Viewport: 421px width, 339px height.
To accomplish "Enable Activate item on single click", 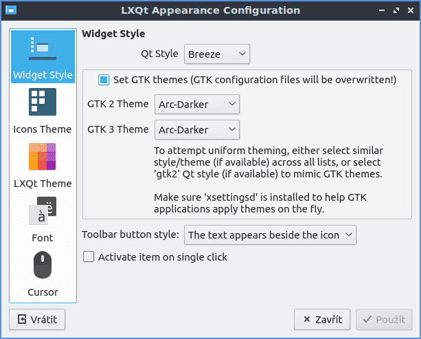I will coord(88,257).
